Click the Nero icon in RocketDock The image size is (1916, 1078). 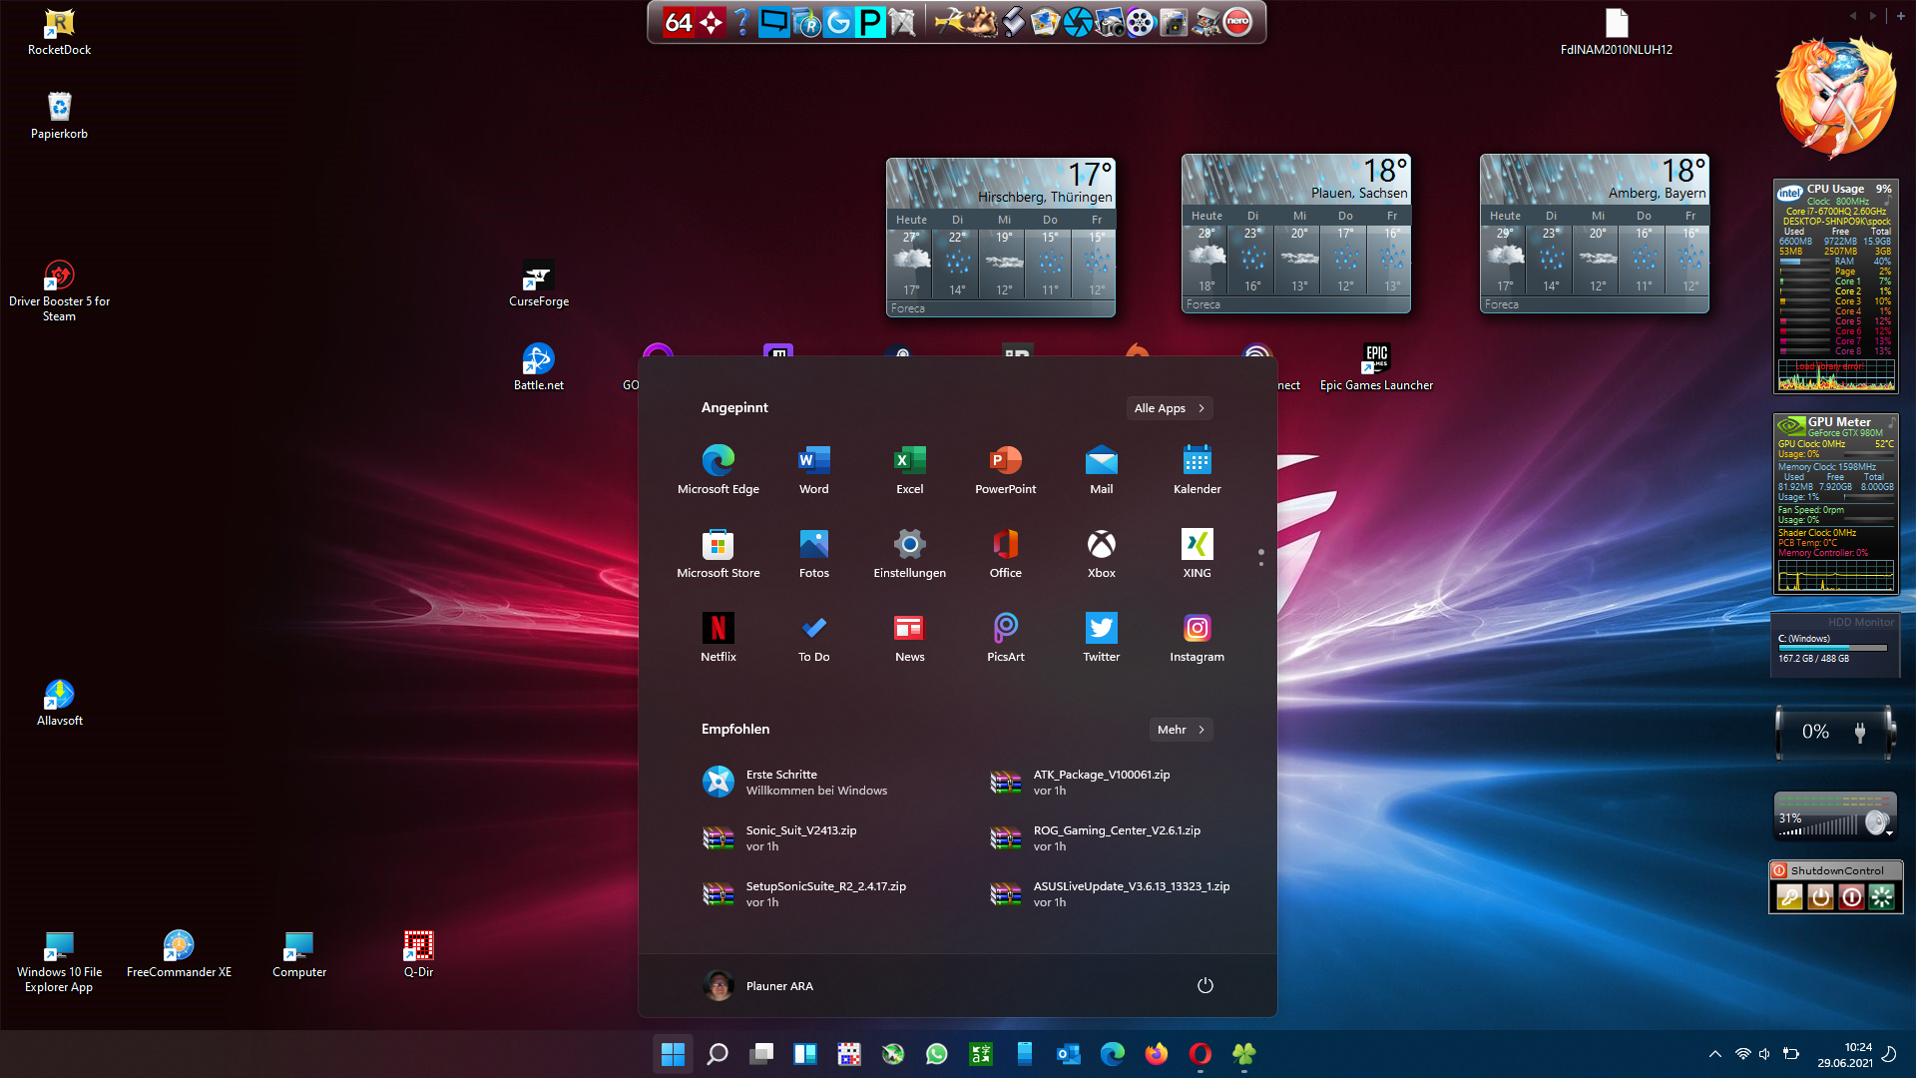click(1237, 21)
